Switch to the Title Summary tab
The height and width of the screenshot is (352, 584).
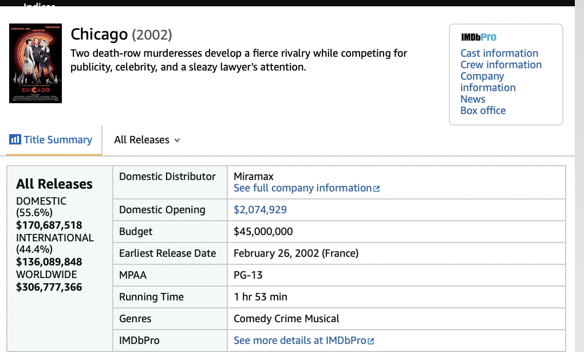coord(57,140)
